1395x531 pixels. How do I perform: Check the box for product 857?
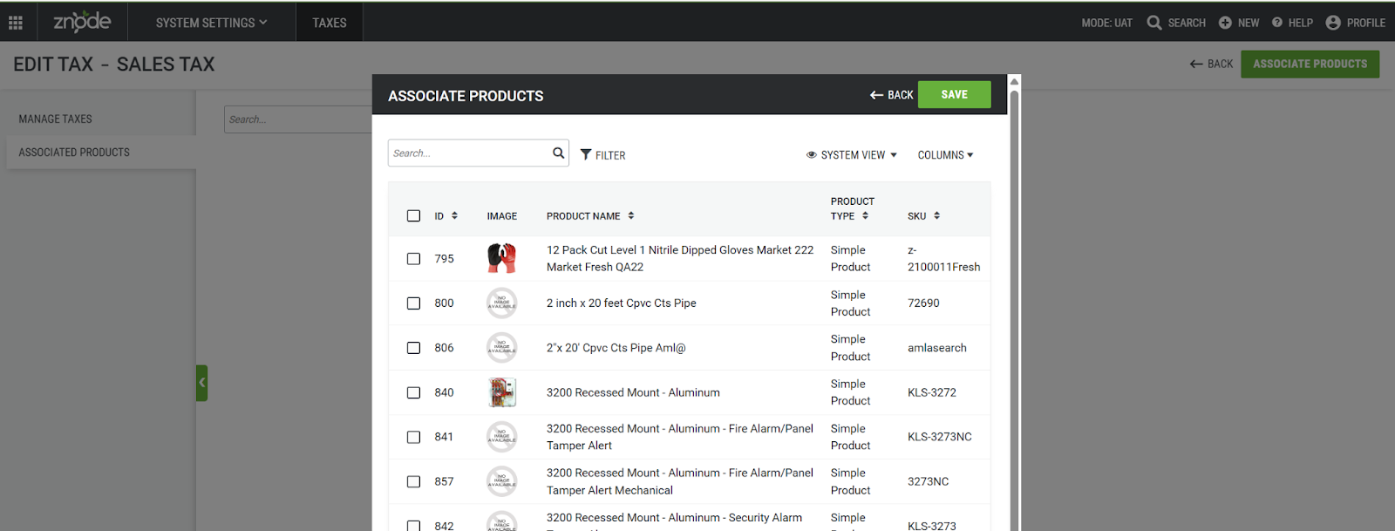413,481
